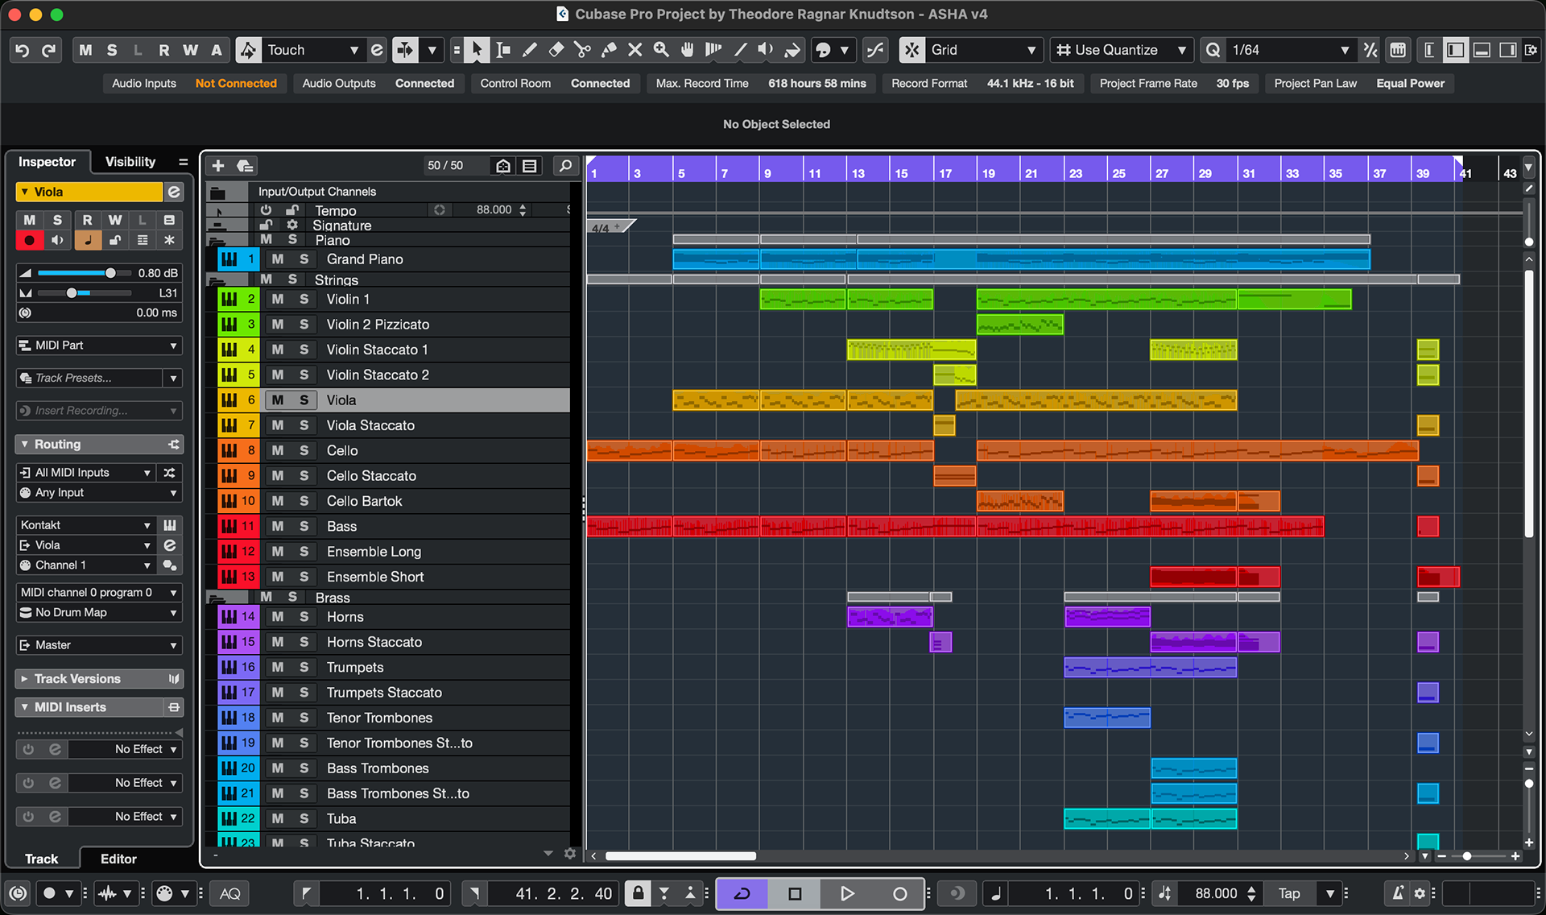This screenshot has width=1546, height=915.
Task: Select the Zoom magnifier tool
Action: pos(661,50)
